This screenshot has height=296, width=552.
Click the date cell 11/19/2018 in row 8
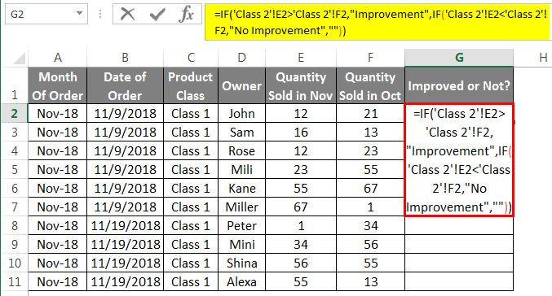[x=125, y=225]
